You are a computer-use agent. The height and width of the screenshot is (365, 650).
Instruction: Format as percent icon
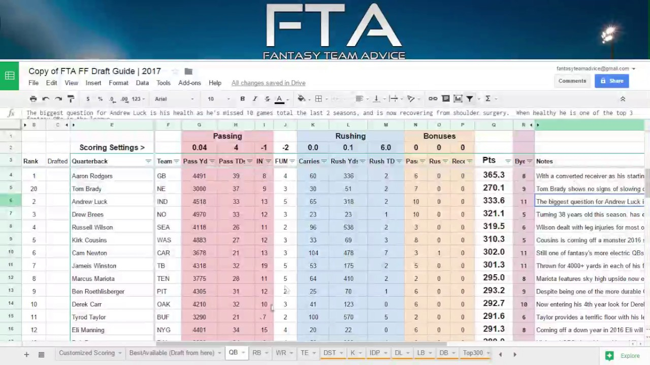[100, 99]
